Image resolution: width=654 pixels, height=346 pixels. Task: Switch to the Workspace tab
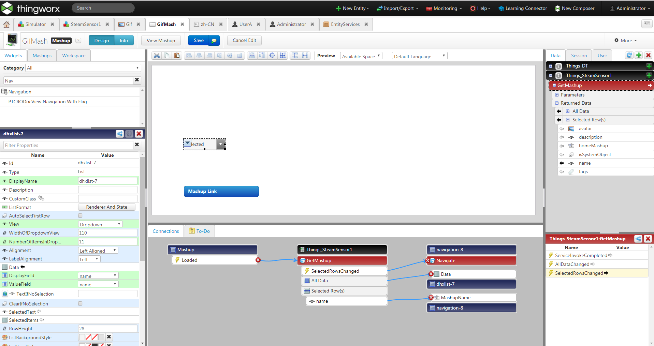click(74, 56)
